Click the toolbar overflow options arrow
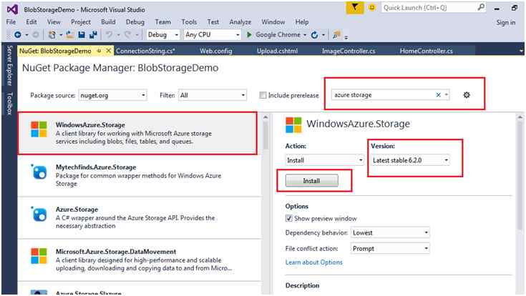This screenshot has height=296, width=526. point(346,37)
